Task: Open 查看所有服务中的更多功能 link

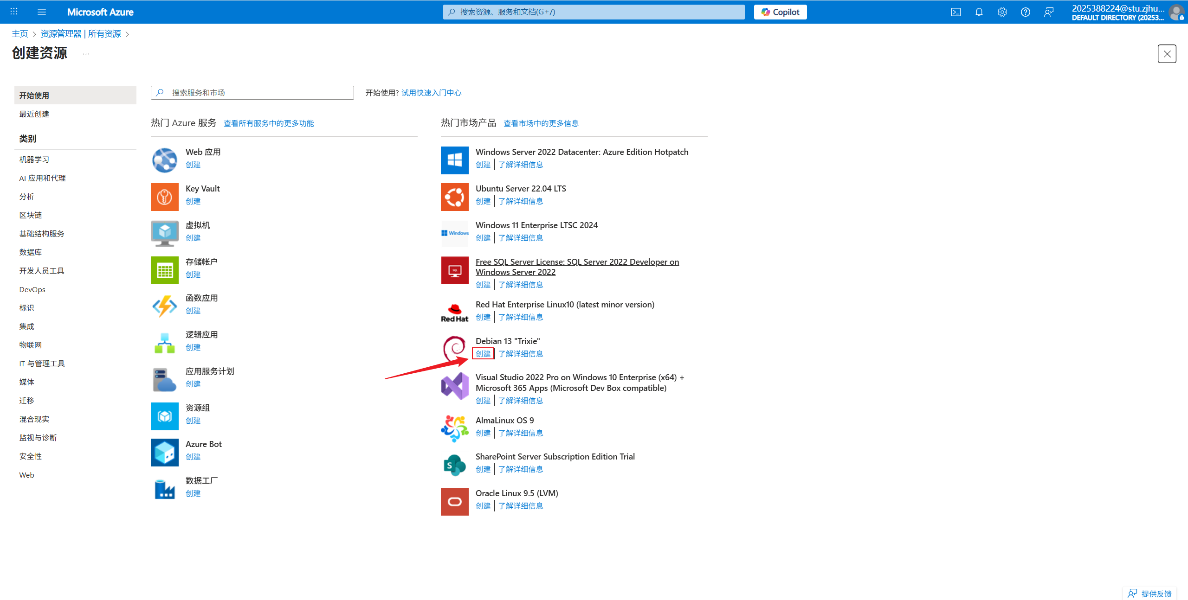Action: (x=269, y=123)
